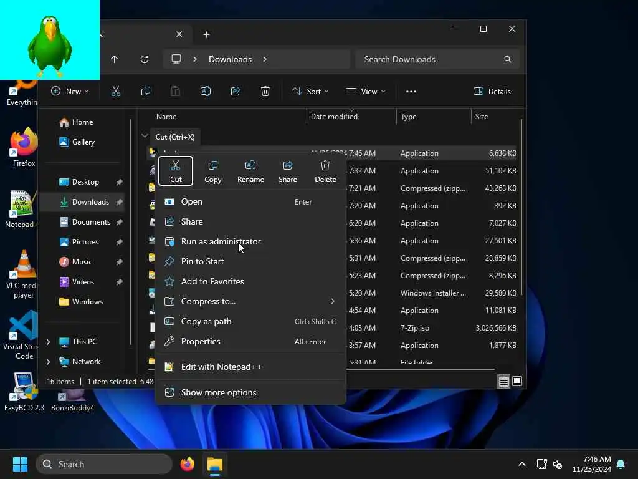Switch to large thumbnails view icon

pos(517,381)
